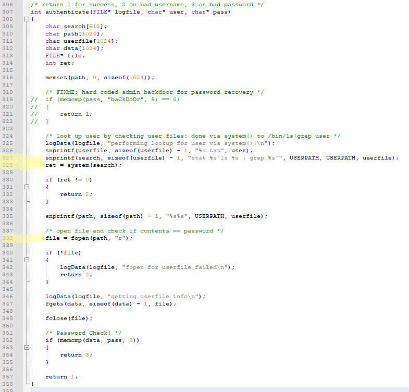Viewport: 409px width, 392px height.
Task: Click 'return 2;' on line 343
Action: tap(76, 275)
